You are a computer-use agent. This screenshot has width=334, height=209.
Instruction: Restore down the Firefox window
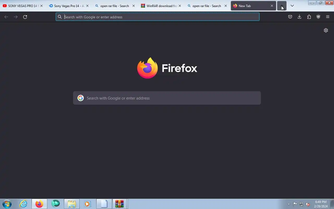321,3
